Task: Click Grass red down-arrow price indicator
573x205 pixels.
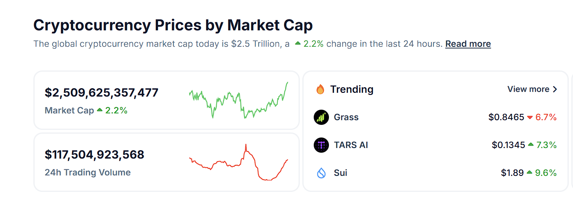Action: 530,118
